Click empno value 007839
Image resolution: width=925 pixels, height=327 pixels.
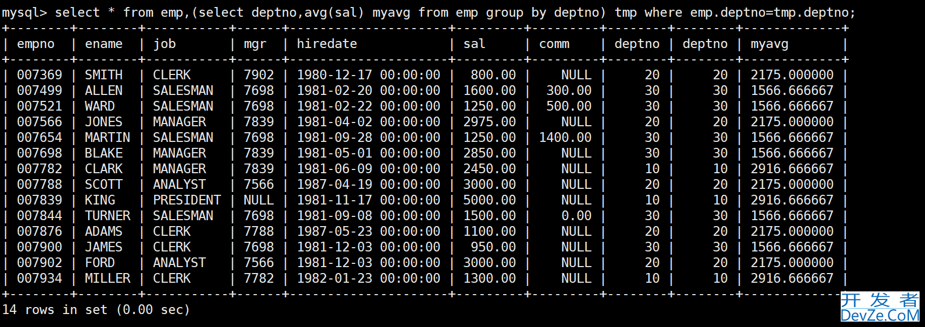39,200
